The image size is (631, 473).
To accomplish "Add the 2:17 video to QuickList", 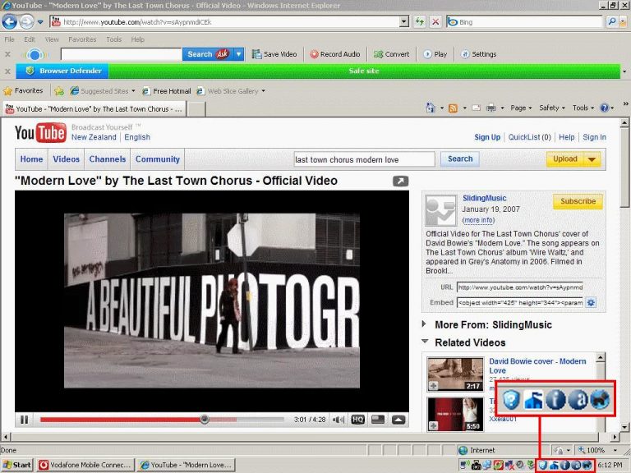I will 434,386.
